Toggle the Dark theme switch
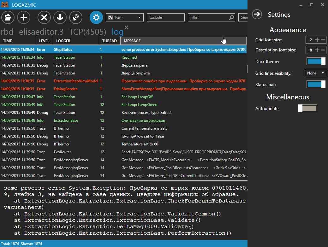This screenshot has width=328, height=247. 316,62
